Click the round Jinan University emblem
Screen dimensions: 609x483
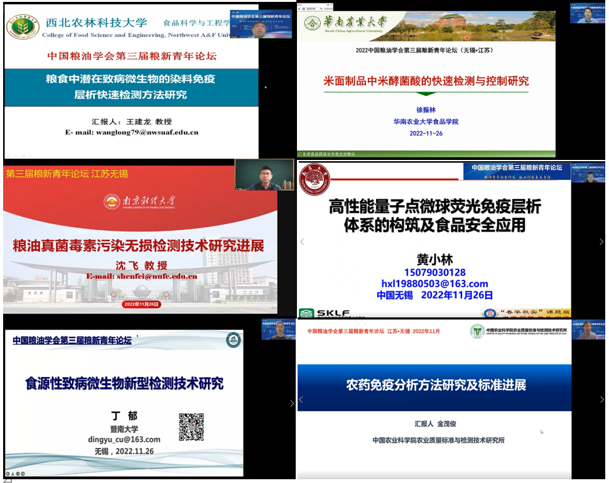[x=233, y=340]
